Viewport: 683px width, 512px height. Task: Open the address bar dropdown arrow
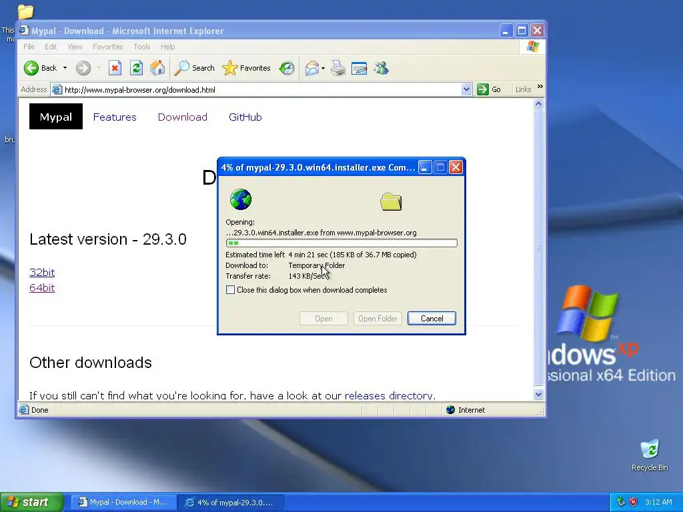pos(466,90)
